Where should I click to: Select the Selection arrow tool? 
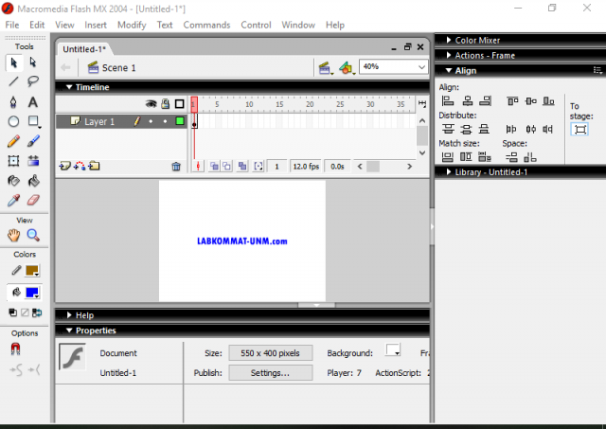[x=14, y=63]
